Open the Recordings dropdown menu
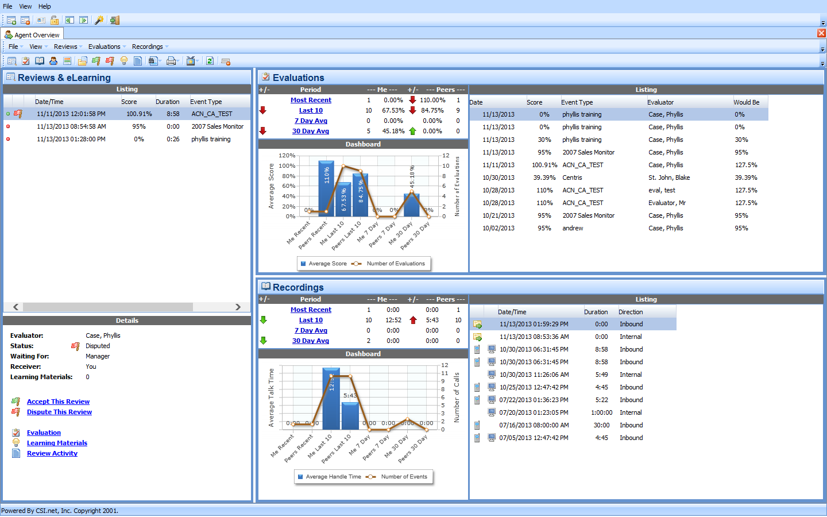Viewport: 827px width, 517px height. click(x=150, y=47)
